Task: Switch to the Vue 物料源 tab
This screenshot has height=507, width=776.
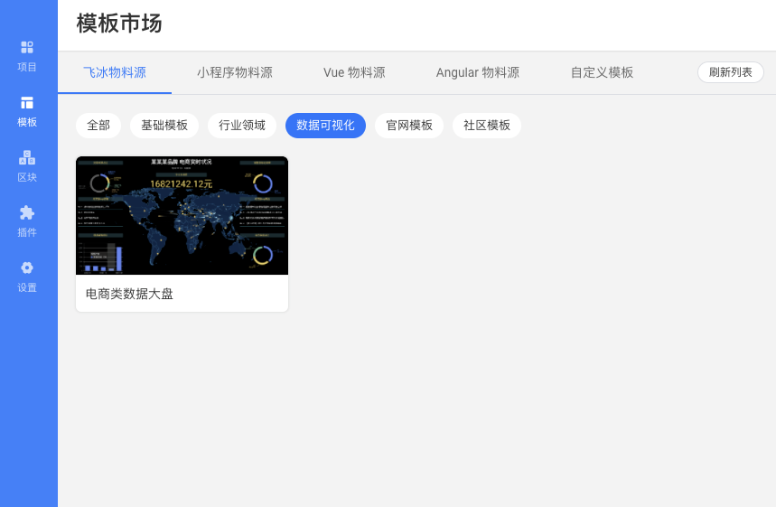Action: pyautogui.click(x=354, y=73)
